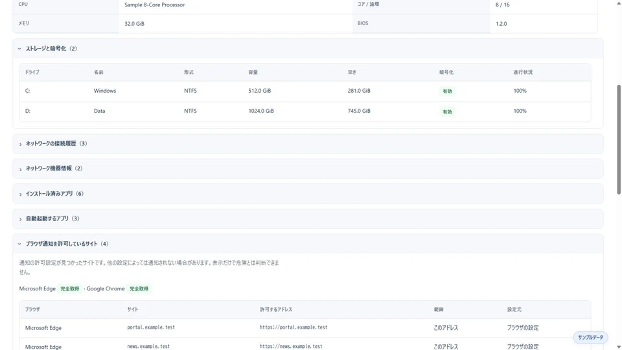
Task: Click Microsoft Edge cell in portal.example.test row
Action: (x=43, y=328)
